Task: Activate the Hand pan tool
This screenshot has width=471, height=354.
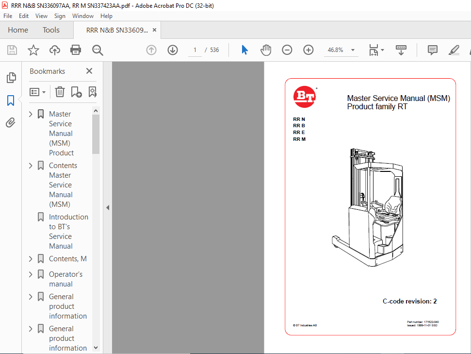Action: click(x=266, y=50)
